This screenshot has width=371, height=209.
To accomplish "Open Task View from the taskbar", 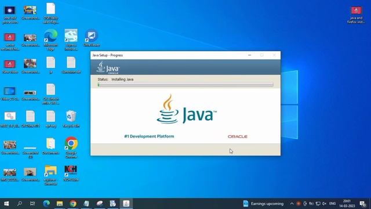I will (x=32, y=204).
